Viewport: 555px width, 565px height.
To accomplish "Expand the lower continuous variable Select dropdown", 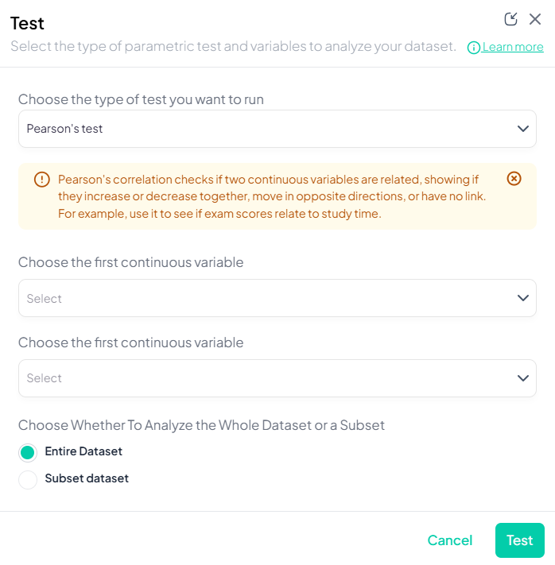I will pyautogui.click(x=270, y=378).
